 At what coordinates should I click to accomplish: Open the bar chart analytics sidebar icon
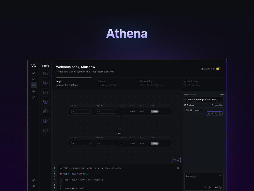[x=34, y=79]
